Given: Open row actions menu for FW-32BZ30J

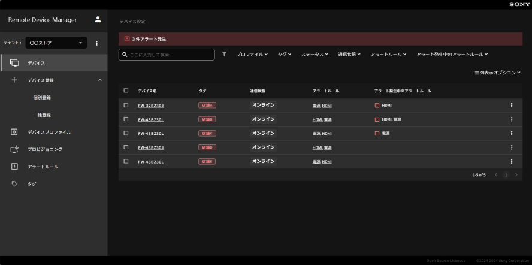Looking at the screenshot, I should [x=511, y=105].
